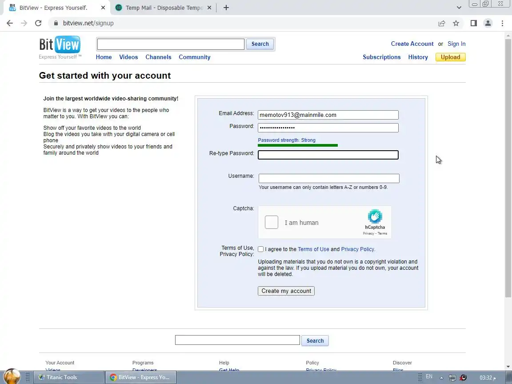Click the Show desktop strip at the right end of the taskbar
512x384 pixels.
508,377
